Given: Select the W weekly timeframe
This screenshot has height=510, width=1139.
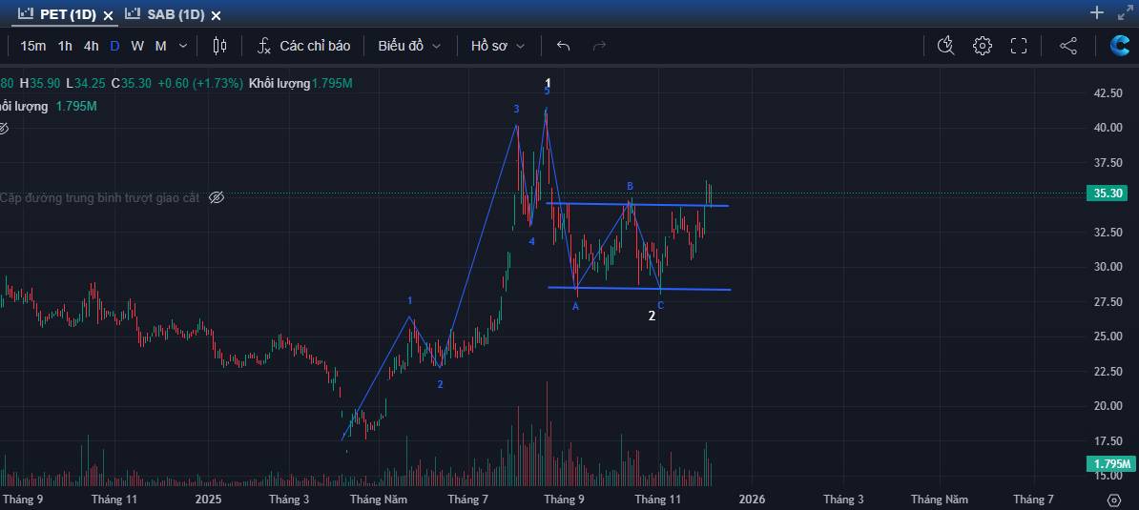Looking at the screenshot, I should pyautogui.click(x=137, y=46).
